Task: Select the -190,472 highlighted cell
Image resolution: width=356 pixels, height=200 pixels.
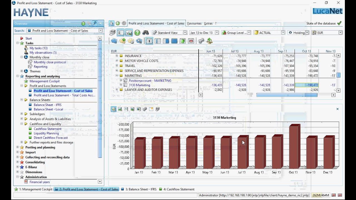Action: click(x=306, y=85)
